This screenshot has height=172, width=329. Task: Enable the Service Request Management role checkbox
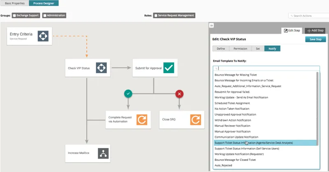click(x=156, y=16)
